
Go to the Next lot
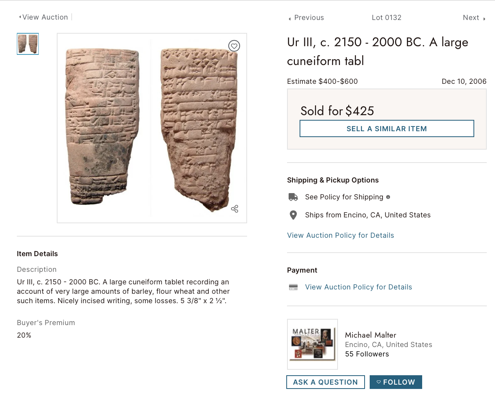point(471,18)
